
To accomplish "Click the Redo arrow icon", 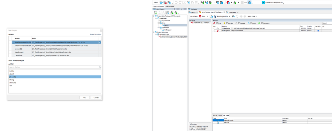I will (180, 3).
